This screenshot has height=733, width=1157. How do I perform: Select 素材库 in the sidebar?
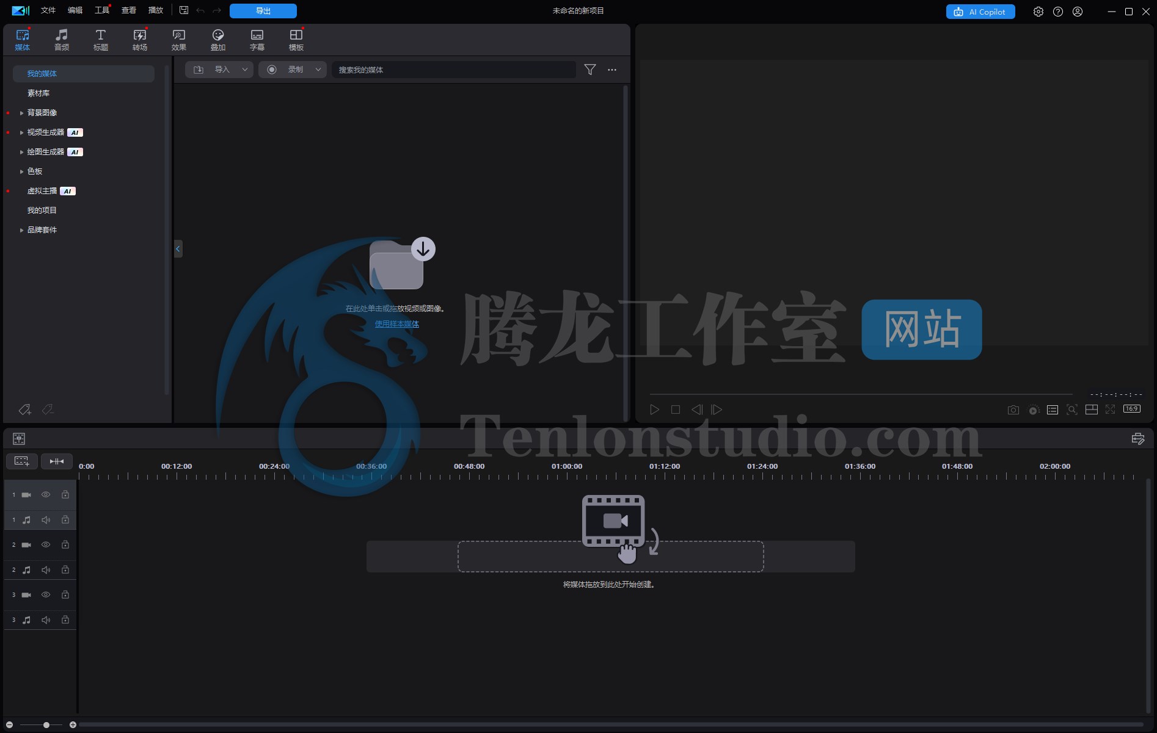[38, 93]
